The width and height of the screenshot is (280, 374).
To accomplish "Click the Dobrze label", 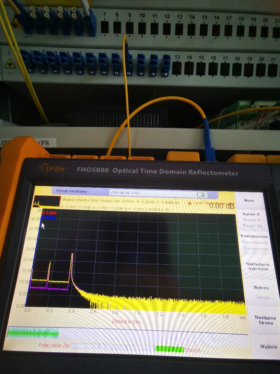I will pos(193,350).
